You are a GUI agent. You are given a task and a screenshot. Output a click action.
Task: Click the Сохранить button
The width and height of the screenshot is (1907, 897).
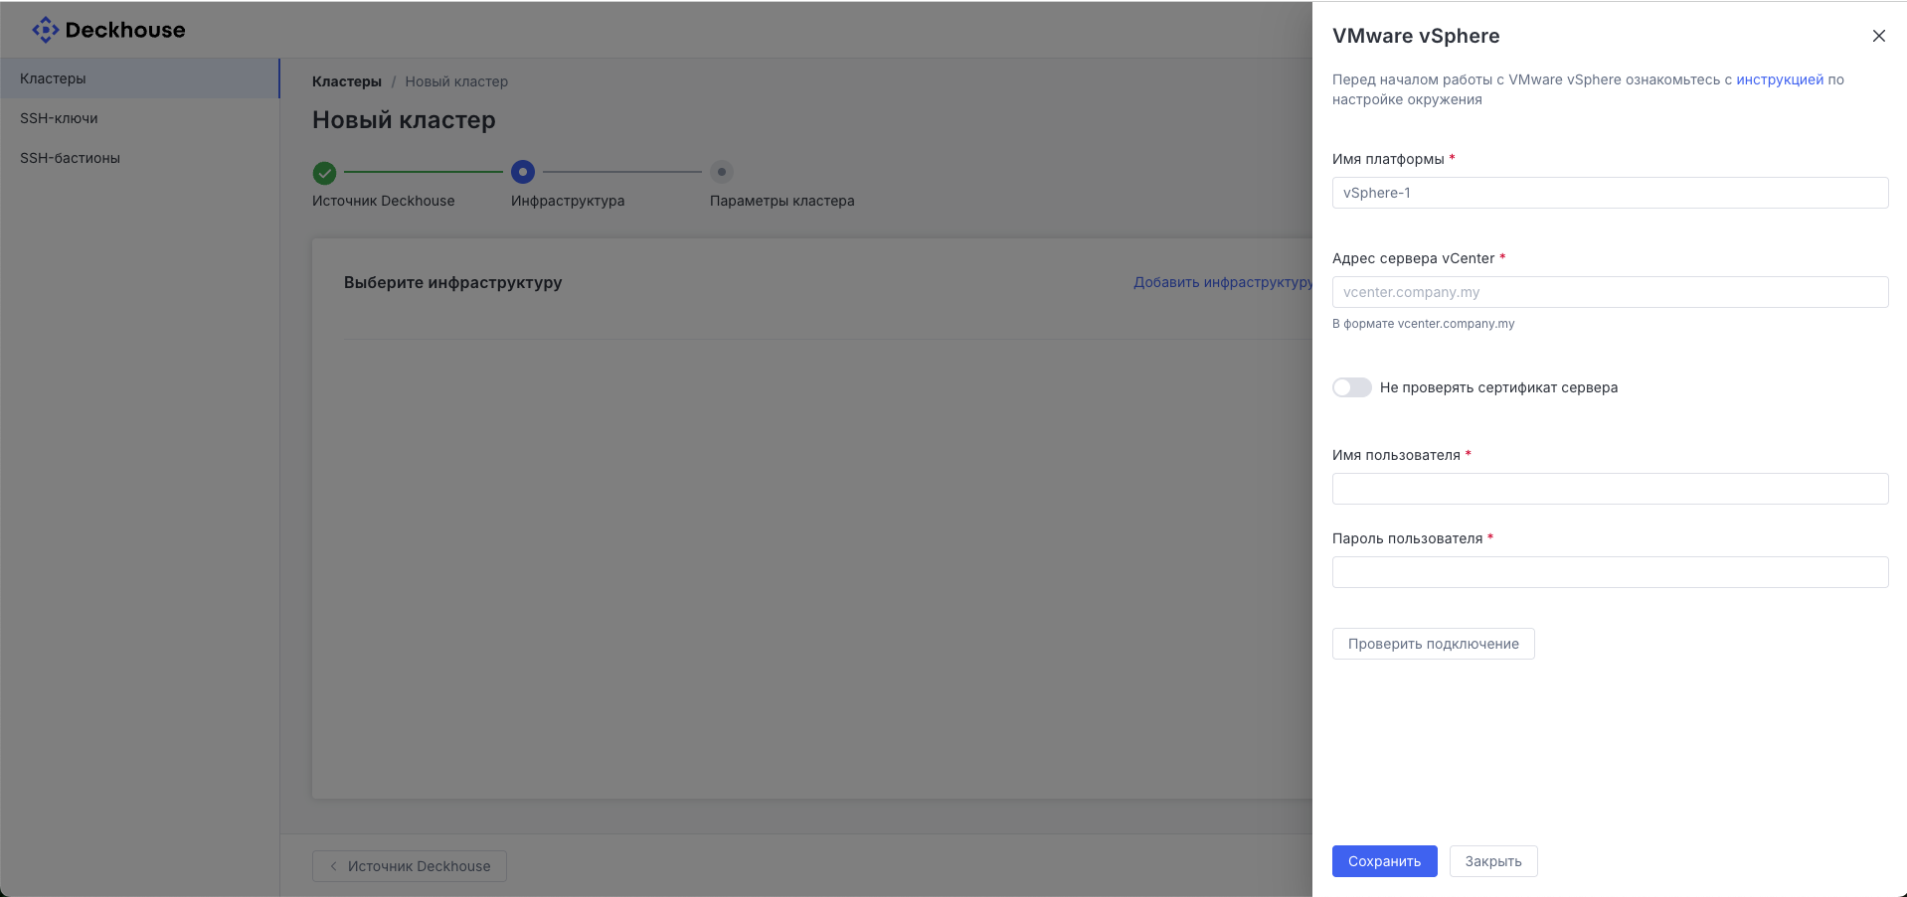coord(1384,861)
